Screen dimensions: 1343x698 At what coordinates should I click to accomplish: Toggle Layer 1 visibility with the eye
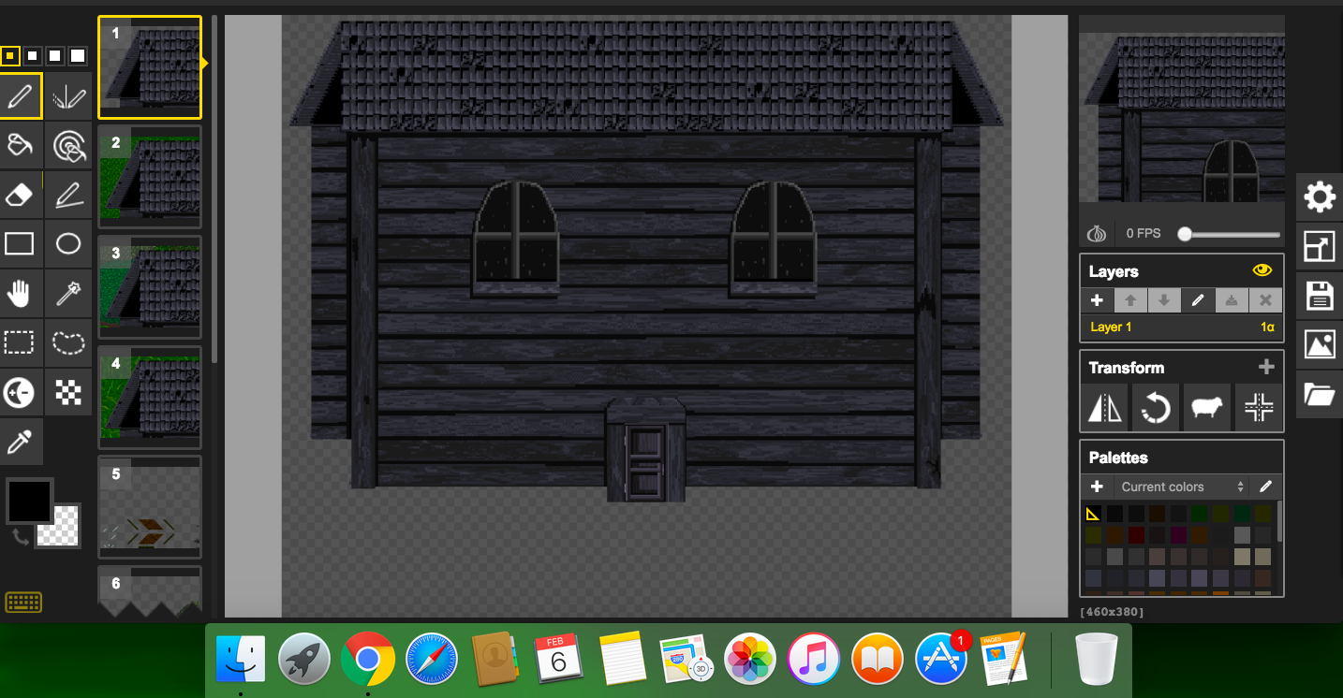1262,270
